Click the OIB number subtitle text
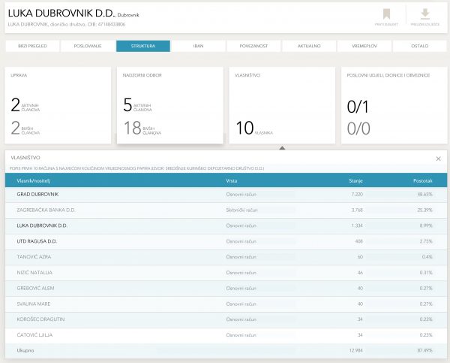The image size is (450, 363). tap(106, 25)
